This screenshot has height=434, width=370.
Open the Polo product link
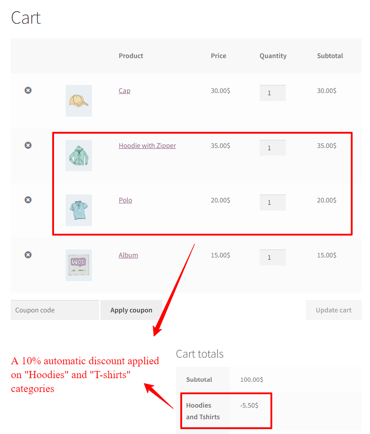(x=125, y=200)
